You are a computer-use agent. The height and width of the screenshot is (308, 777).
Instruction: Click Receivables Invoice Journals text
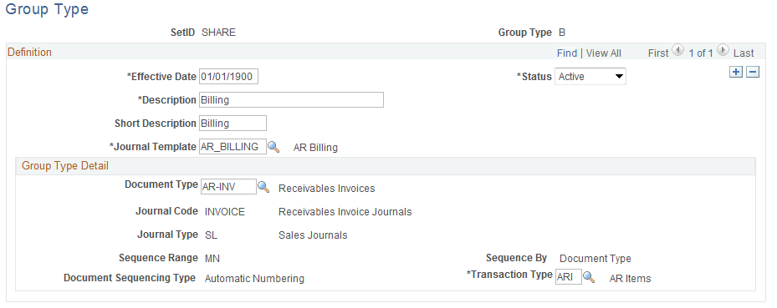[x=345, y=212]
